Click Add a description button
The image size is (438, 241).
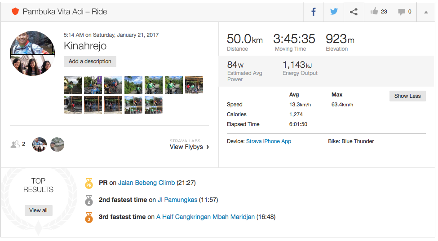(x=90, y=61)
